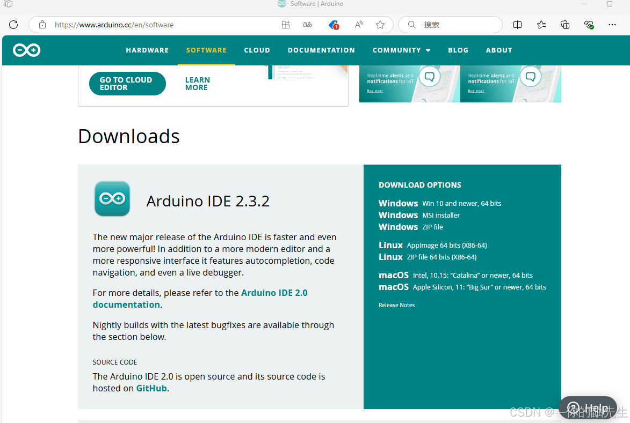Click the search magnifier icon

pyautogui.click(x=412, y=25)
